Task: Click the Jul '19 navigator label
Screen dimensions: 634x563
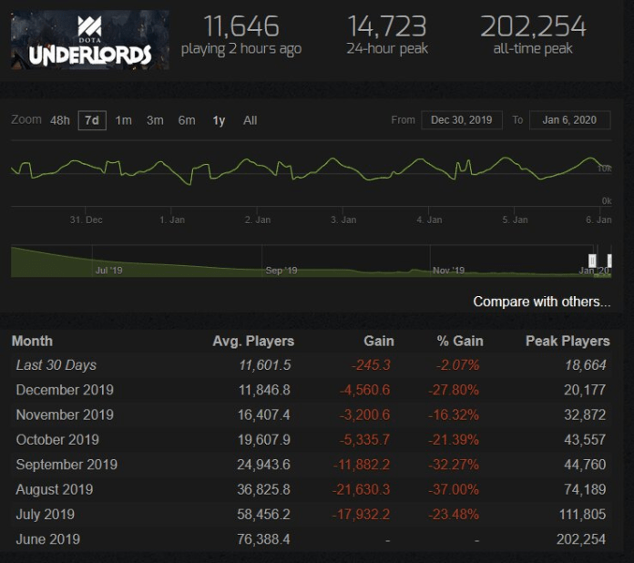Action: [108, 271]
